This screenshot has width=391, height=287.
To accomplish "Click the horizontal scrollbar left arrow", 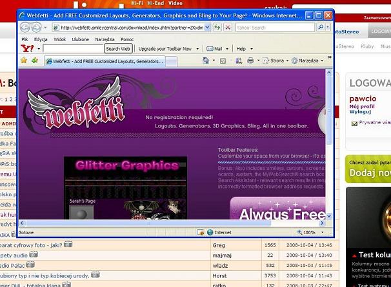I will [x=22, y=223].
